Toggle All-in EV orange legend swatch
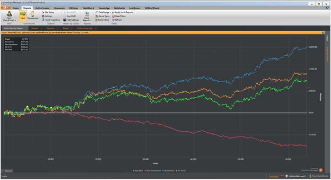The image size is (331, 180). tap(176, 171)
